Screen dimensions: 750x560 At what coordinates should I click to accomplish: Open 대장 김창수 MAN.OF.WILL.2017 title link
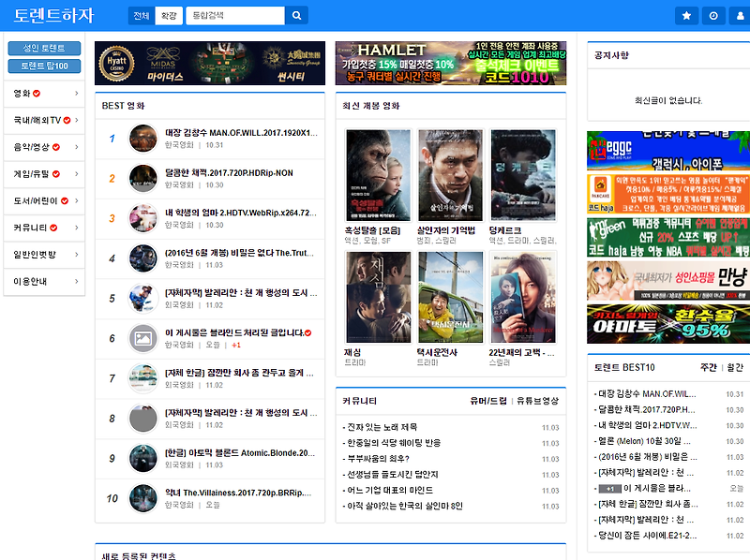(x=241, y=133)
